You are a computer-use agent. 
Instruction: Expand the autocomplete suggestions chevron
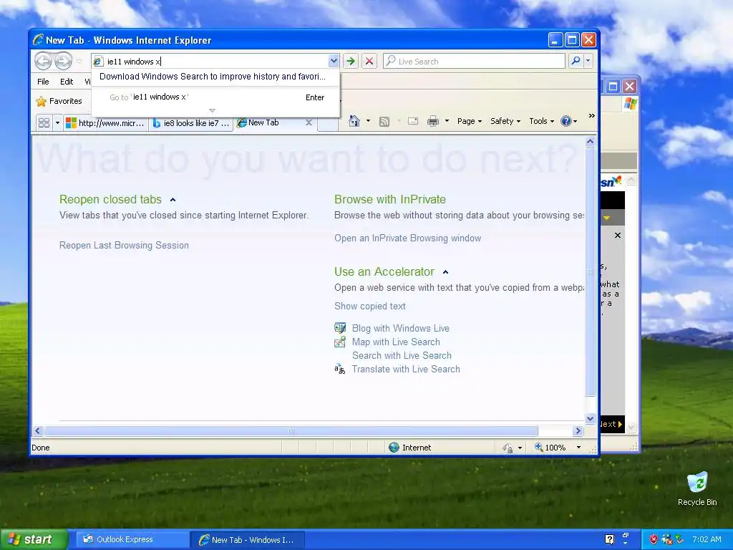point(212,111)
